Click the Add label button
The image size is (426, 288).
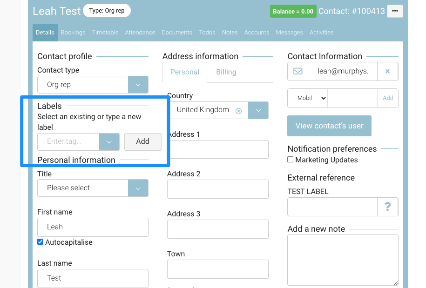pyautogui.click(x=142, y=142)
